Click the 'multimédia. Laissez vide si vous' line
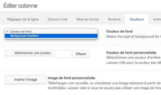This screenshot has width=161, height=95. pos(104,88)
